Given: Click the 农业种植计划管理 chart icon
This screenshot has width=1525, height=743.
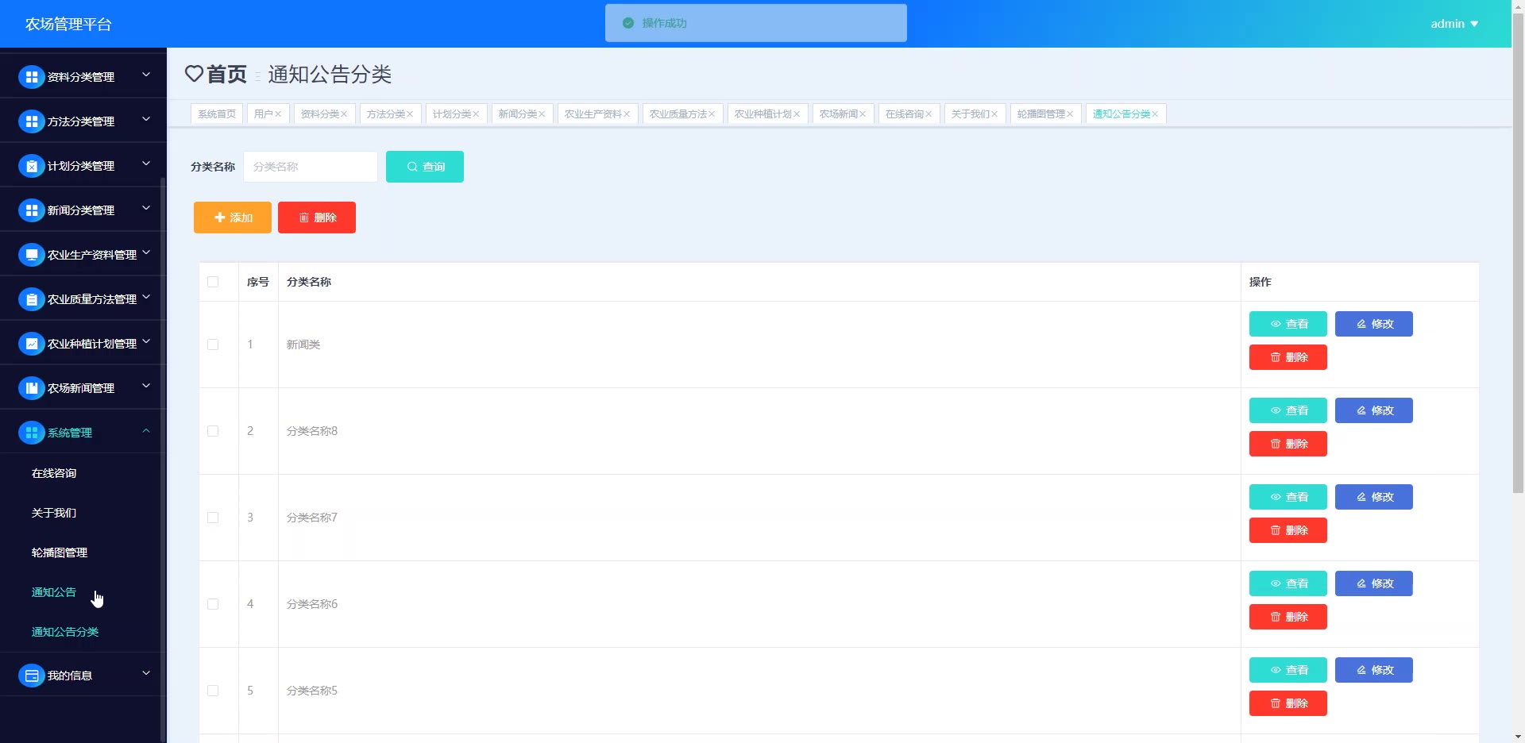Looking at the screenshot, I should click(x=31, y=344).
